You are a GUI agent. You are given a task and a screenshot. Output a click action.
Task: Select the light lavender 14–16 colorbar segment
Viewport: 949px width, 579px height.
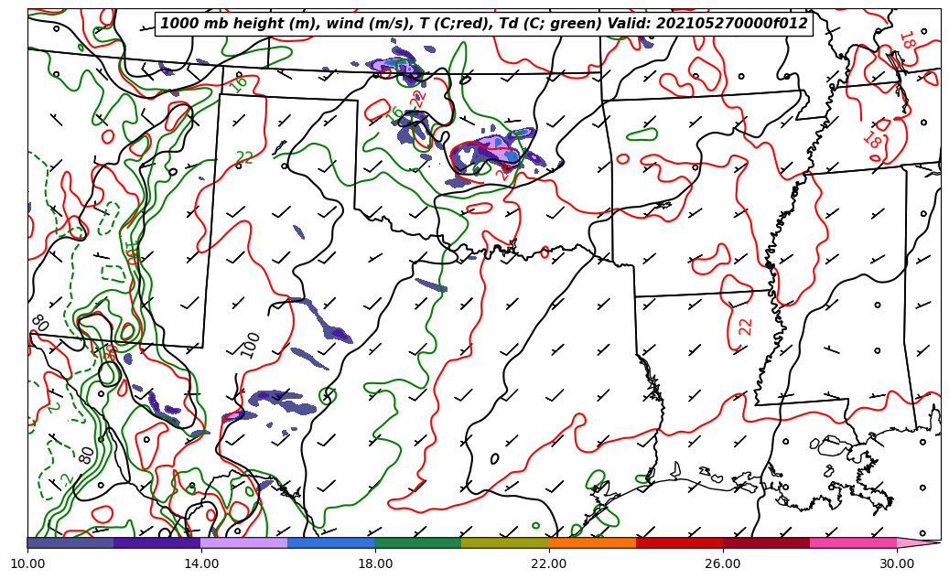[x=244, y=542]
